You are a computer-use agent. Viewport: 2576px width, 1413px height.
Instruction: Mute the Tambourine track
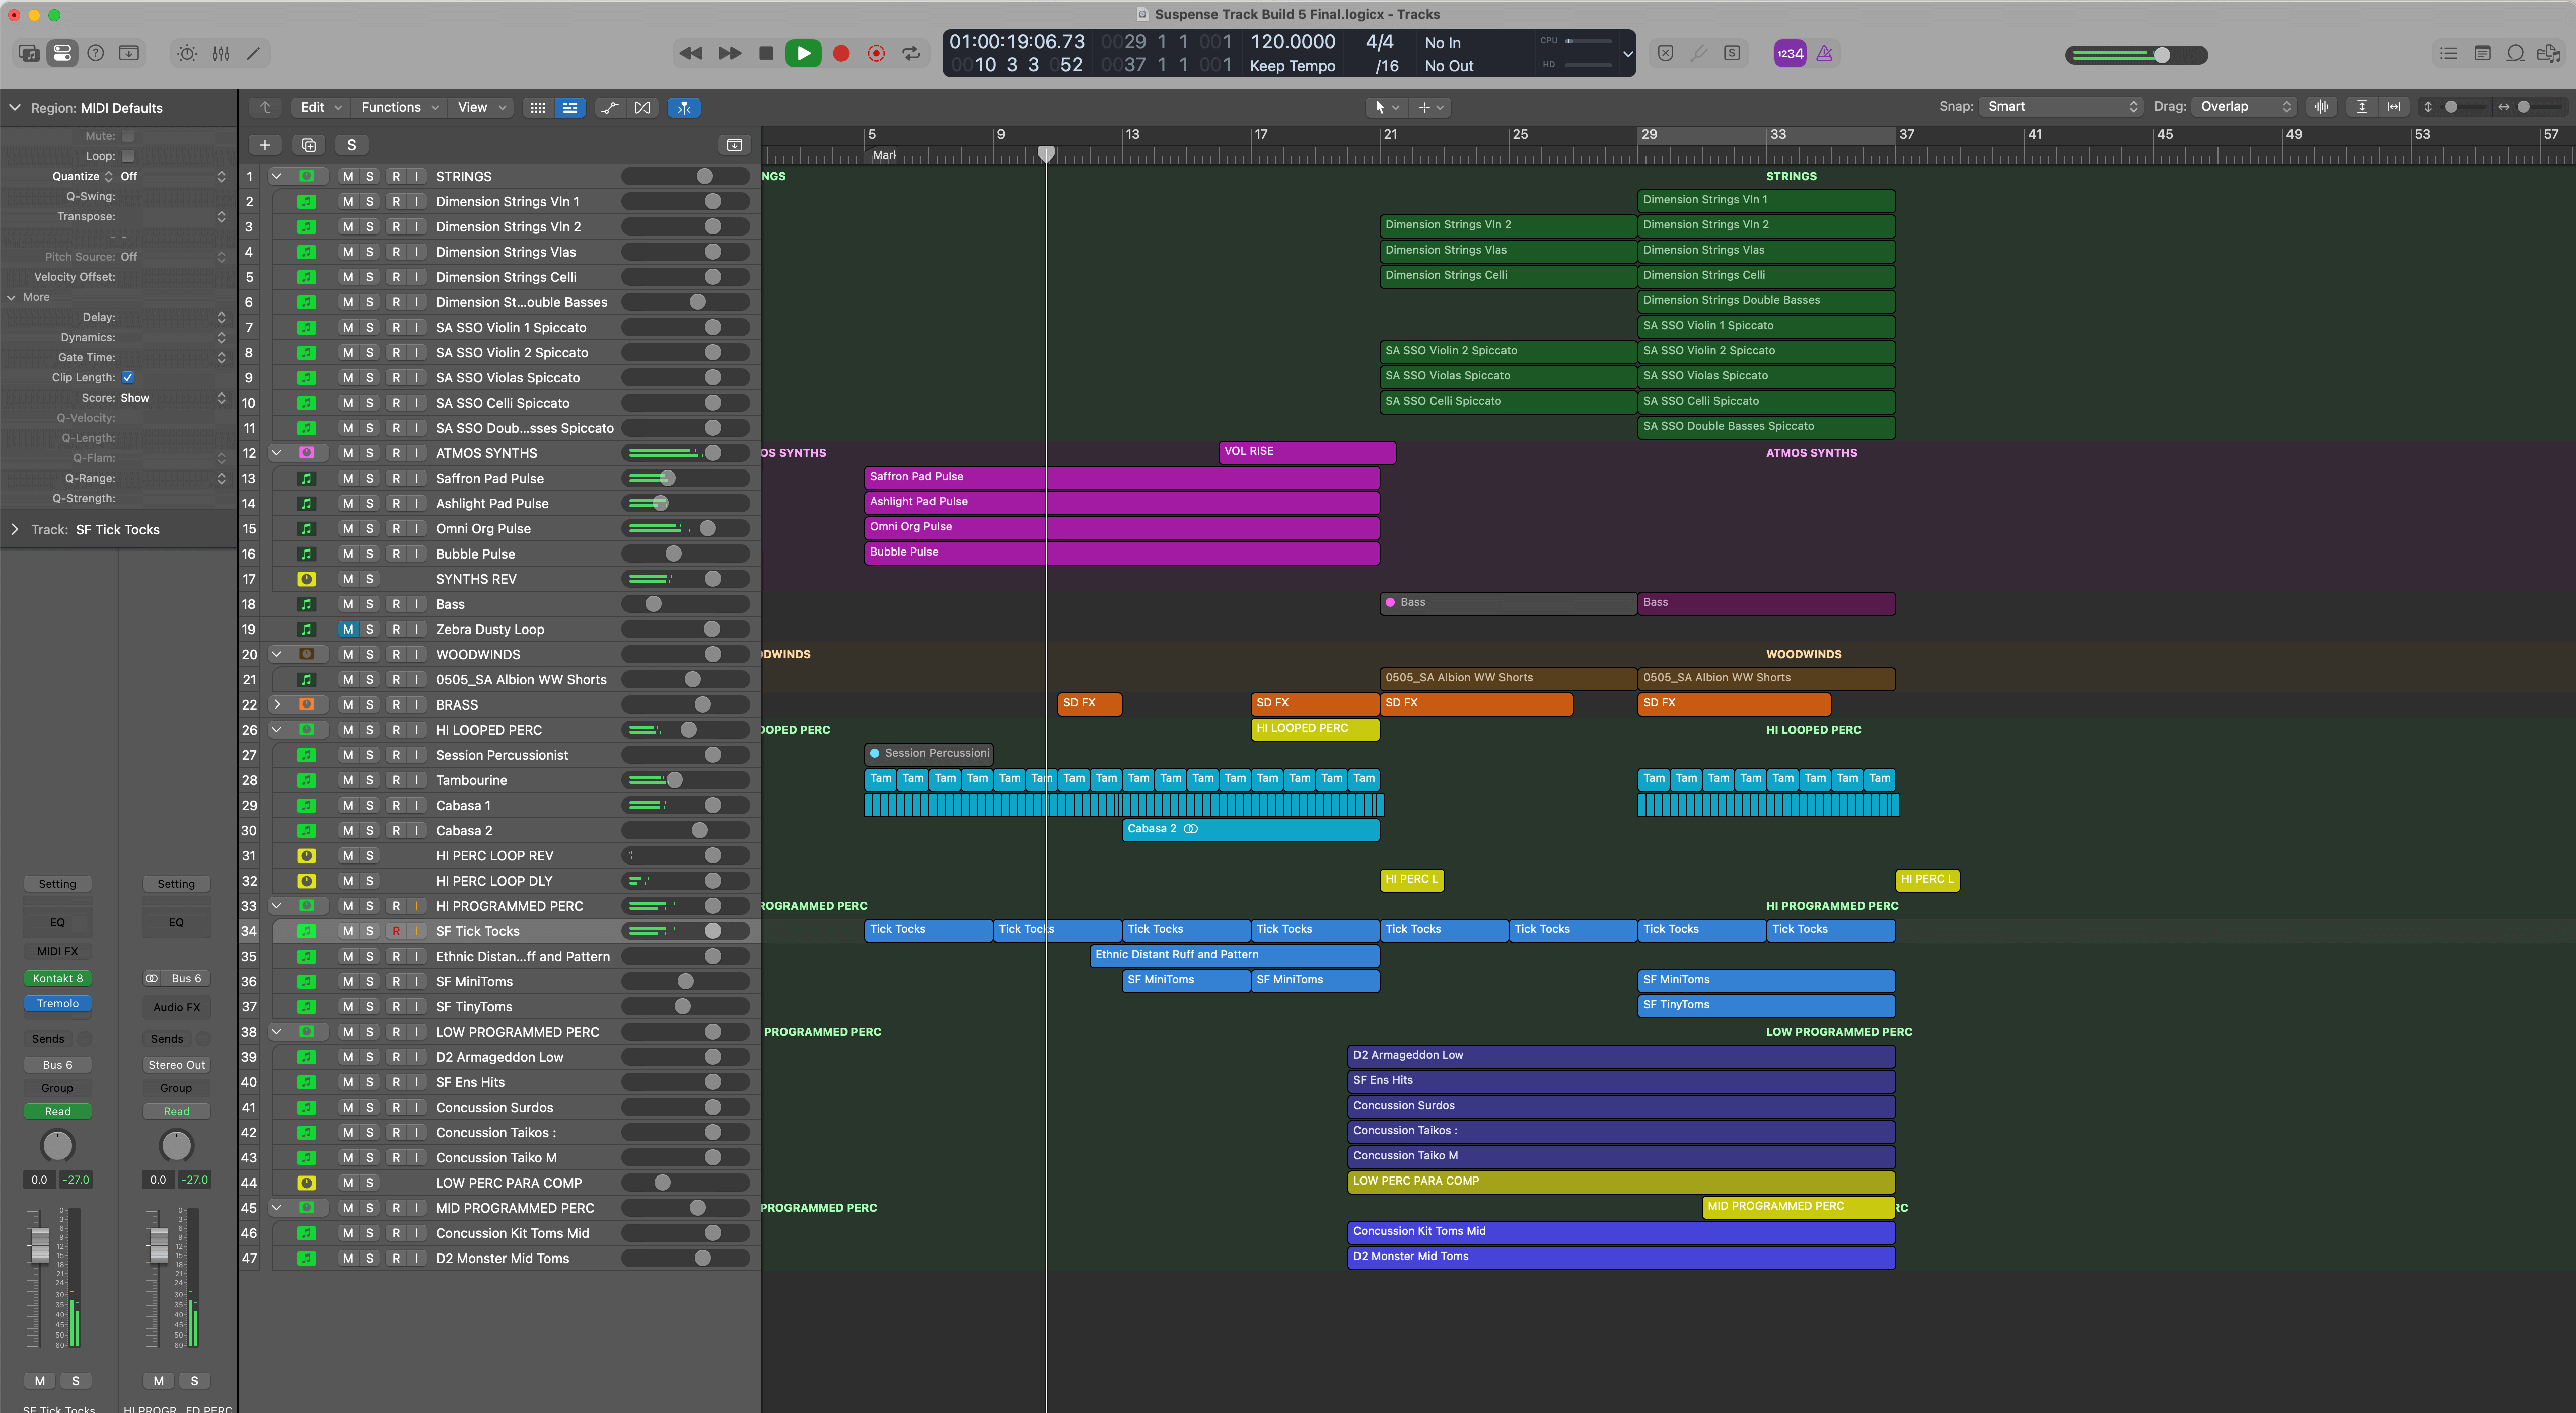click(x=347, y=780)
